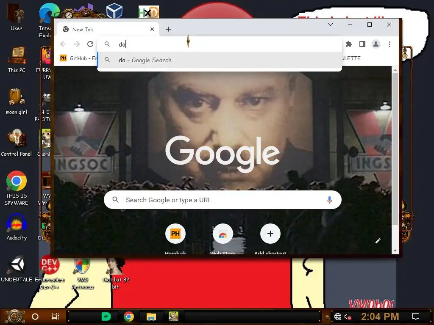The image size is (434, 325).
Task: Open Task View on taskbar
Action: click(x=56, y=317)
